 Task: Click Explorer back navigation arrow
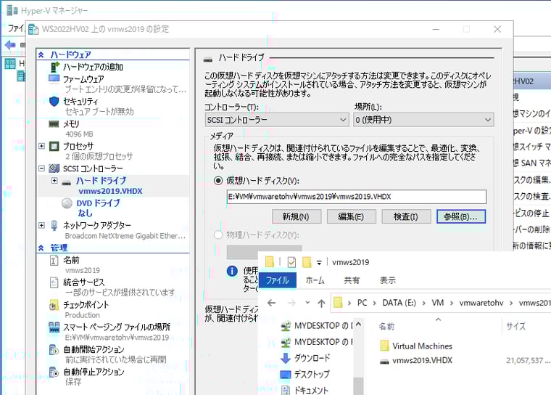pyautogui.click(x=271, y=303)
